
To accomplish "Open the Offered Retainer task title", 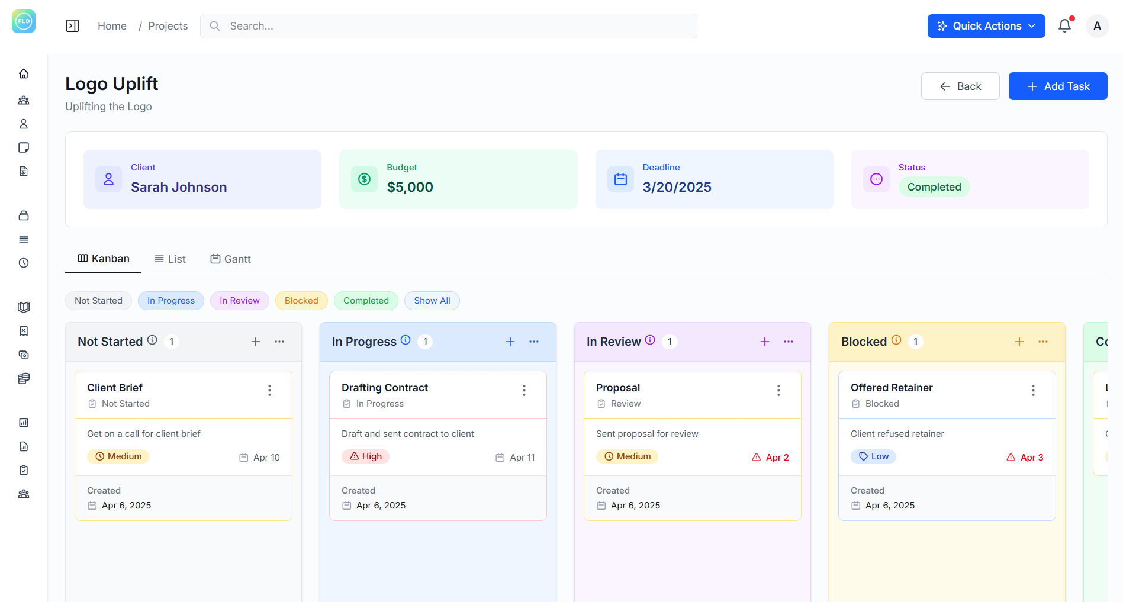I will (892, 388).
